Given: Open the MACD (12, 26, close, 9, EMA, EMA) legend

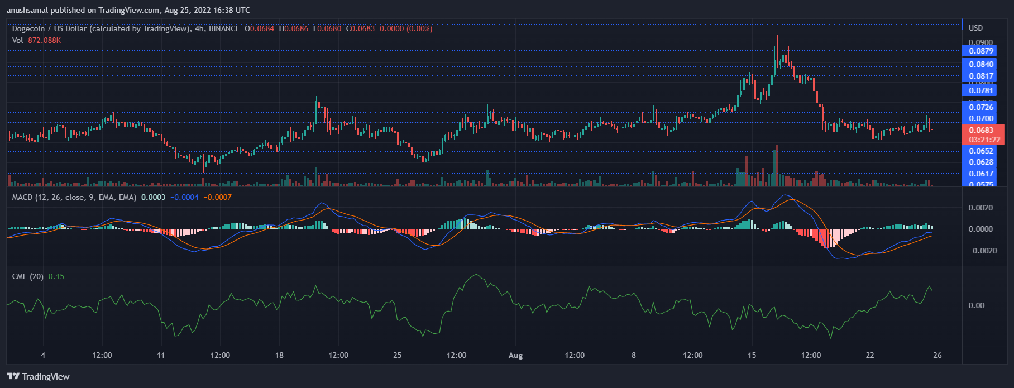Looking at the screenshot, I should (74, 197).
